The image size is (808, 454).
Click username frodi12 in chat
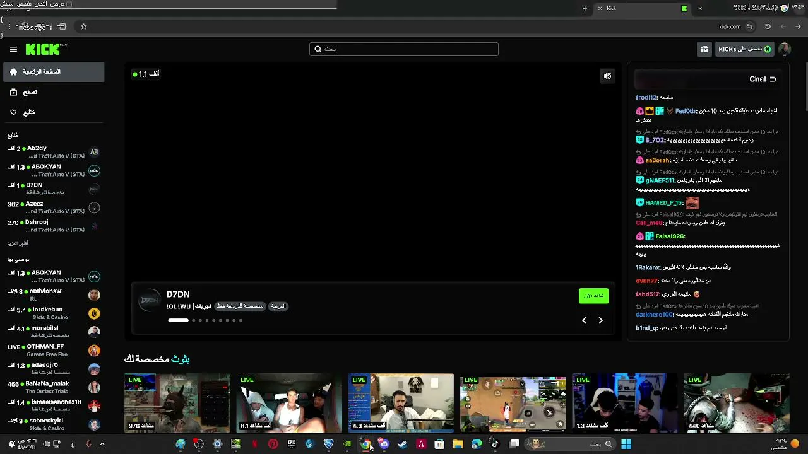click(x=646, y=98)
